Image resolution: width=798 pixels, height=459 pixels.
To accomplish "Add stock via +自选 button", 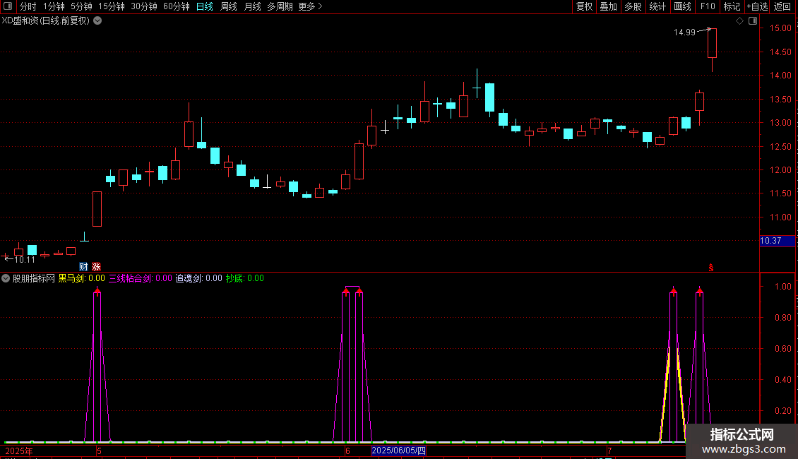I will (x=757, y=6).
